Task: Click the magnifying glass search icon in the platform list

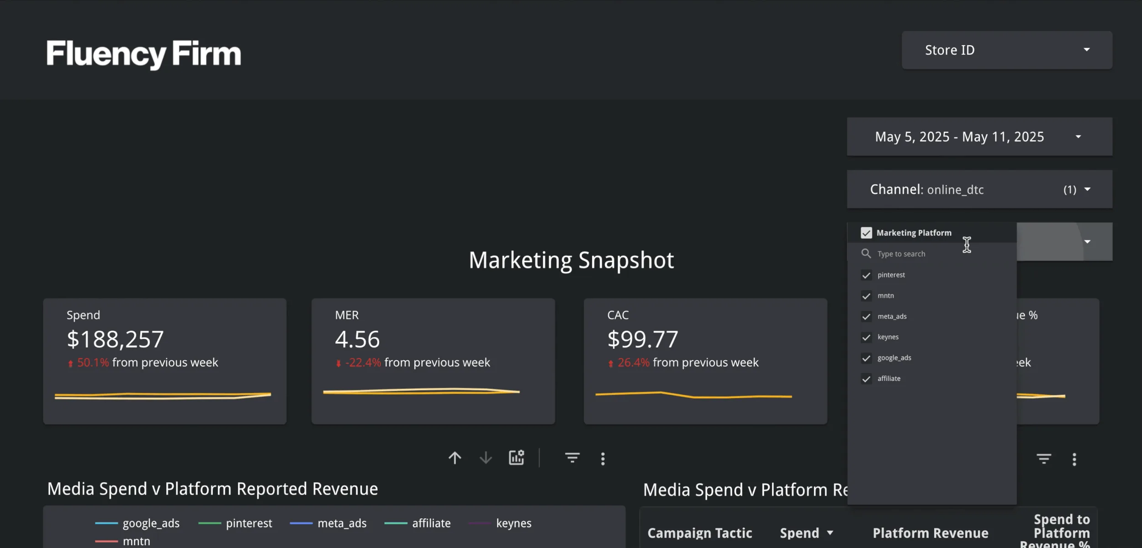Action: (x=866, y=253)
